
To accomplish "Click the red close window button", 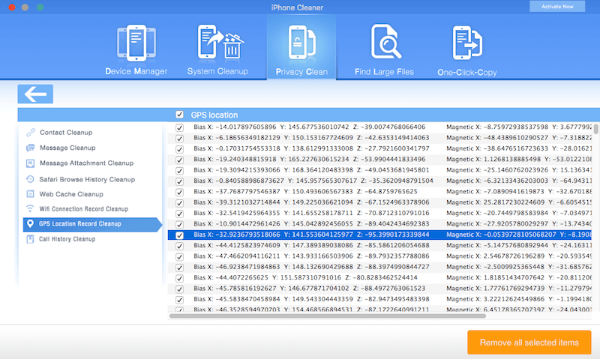I will pyautogui.click(x=12, y=7).
